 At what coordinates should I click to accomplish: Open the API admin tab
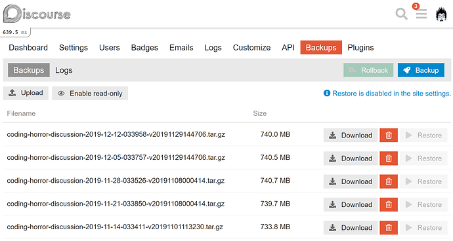pos(288,48)
